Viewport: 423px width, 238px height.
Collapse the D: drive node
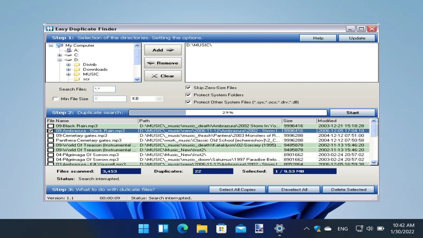coord(59,60)
